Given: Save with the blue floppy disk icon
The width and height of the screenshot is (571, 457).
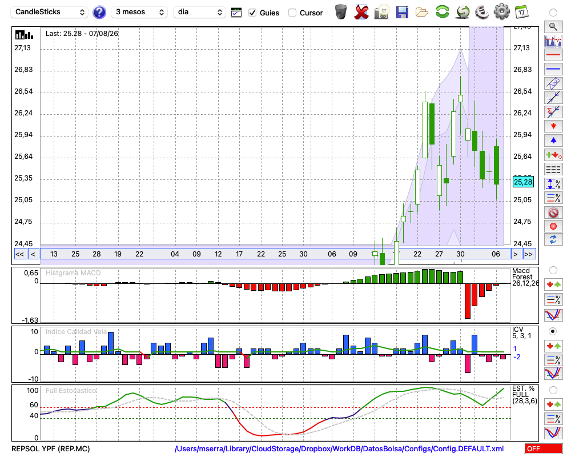Looking at the screenshot, I should click(x=402, y=13).
